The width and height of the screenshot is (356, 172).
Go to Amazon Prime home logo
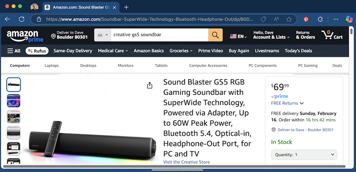(25, 36)
